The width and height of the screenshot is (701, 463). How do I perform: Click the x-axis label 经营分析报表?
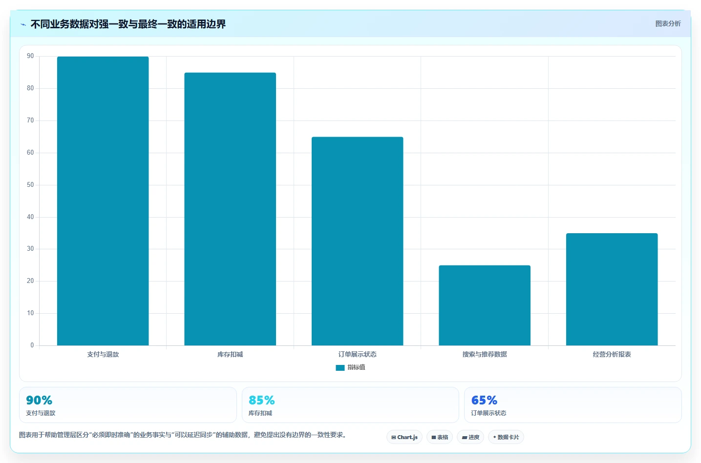tap(612, 354)
